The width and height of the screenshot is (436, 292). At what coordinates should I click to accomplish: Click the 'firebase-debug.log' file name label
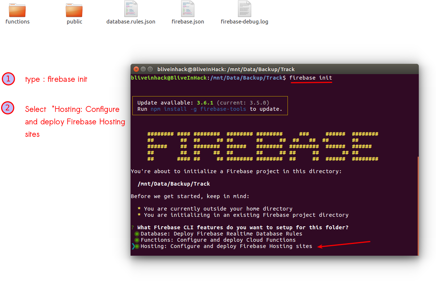coord(245,22)
